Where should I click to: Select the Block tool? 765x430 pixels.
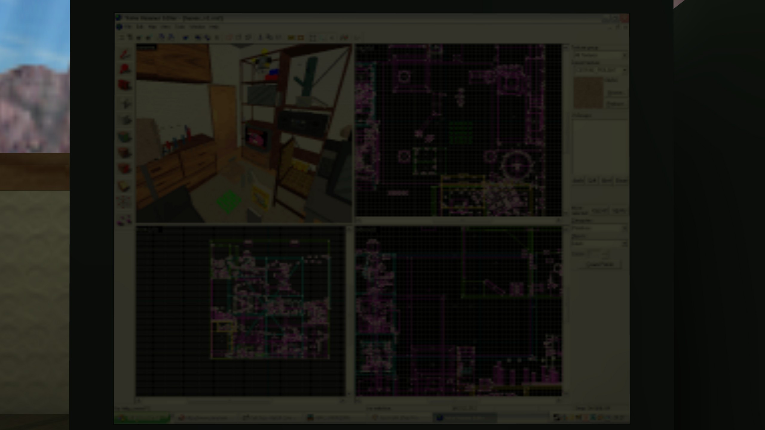[x=125, y=120]
